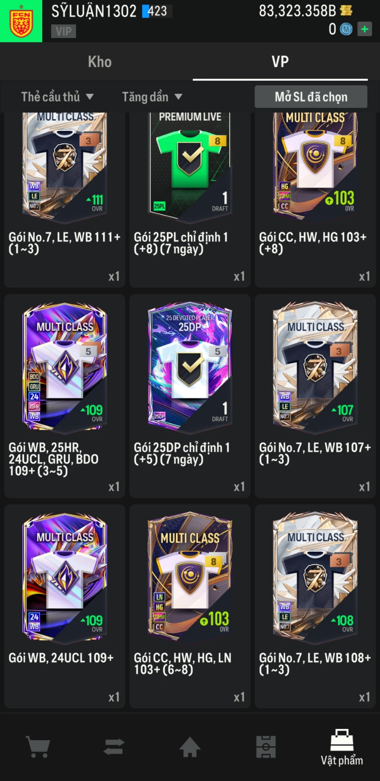Tap the VIP badge
Image resolution: width=380 pixels, height=781 pixels.
tap(63, 31)
